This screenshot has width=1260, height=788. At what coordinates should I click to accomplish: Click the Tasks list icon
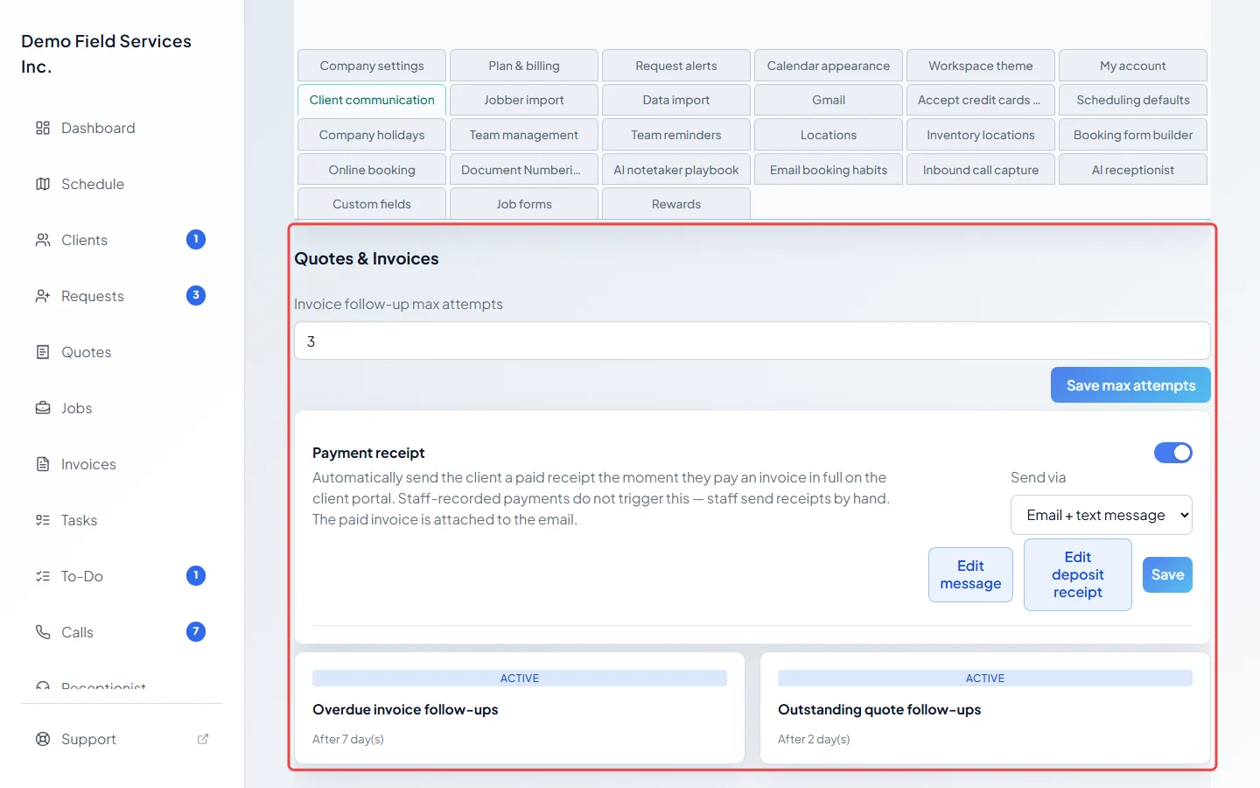43,520
